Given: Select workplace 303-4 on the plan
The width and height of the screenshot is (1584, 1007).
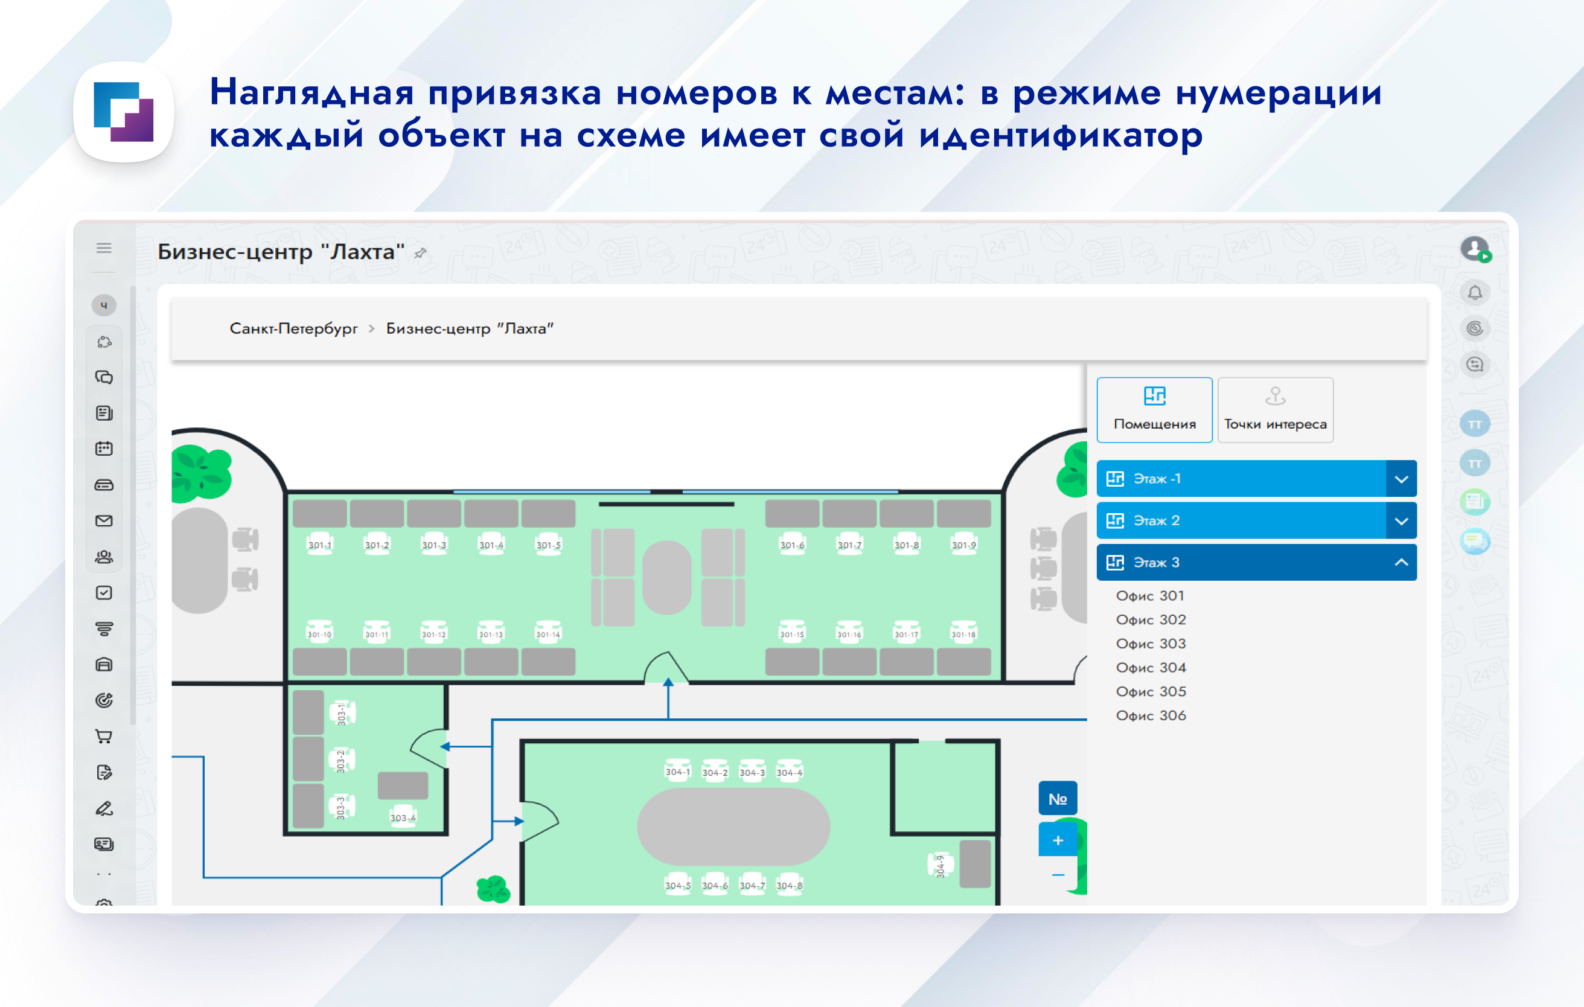Looking at the screenshot, I should click(x=403, y=816).
